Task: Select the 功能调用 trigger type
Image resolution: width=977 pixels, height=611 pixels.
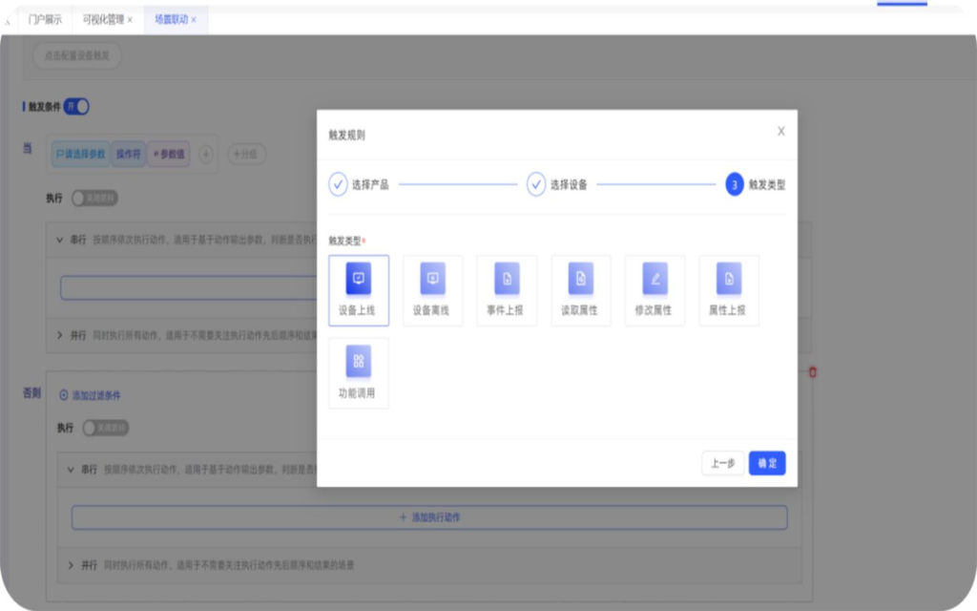Action: click(359, 373)
